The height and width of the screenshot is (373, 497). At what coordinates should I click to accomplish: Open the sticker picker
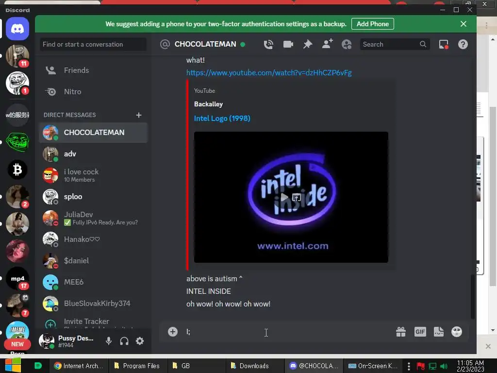439,332
